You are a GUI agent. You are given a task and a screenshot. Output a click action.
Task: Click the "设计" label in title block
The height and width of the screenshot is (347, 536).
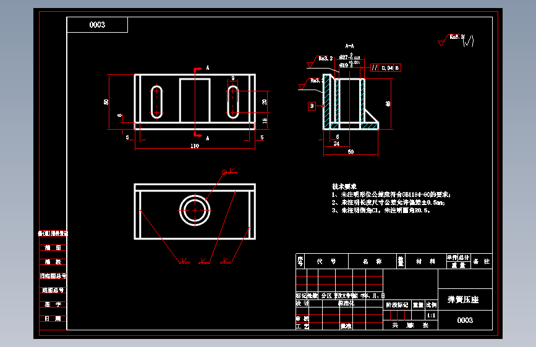coord(302,303)
